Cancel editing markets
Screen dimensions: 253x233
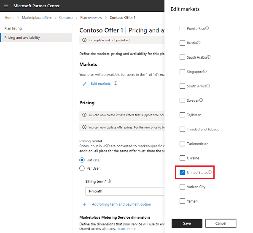point(221,223)
